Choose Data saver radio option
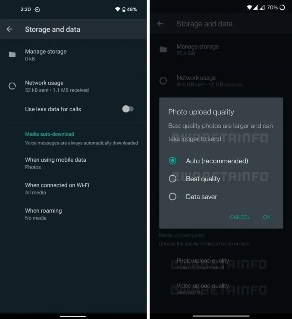This screenshot has height=319, width=292. point(173,197)
